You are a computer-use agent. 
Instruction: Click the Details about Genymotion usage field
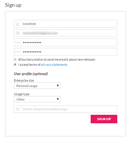(x=69, y=109)
